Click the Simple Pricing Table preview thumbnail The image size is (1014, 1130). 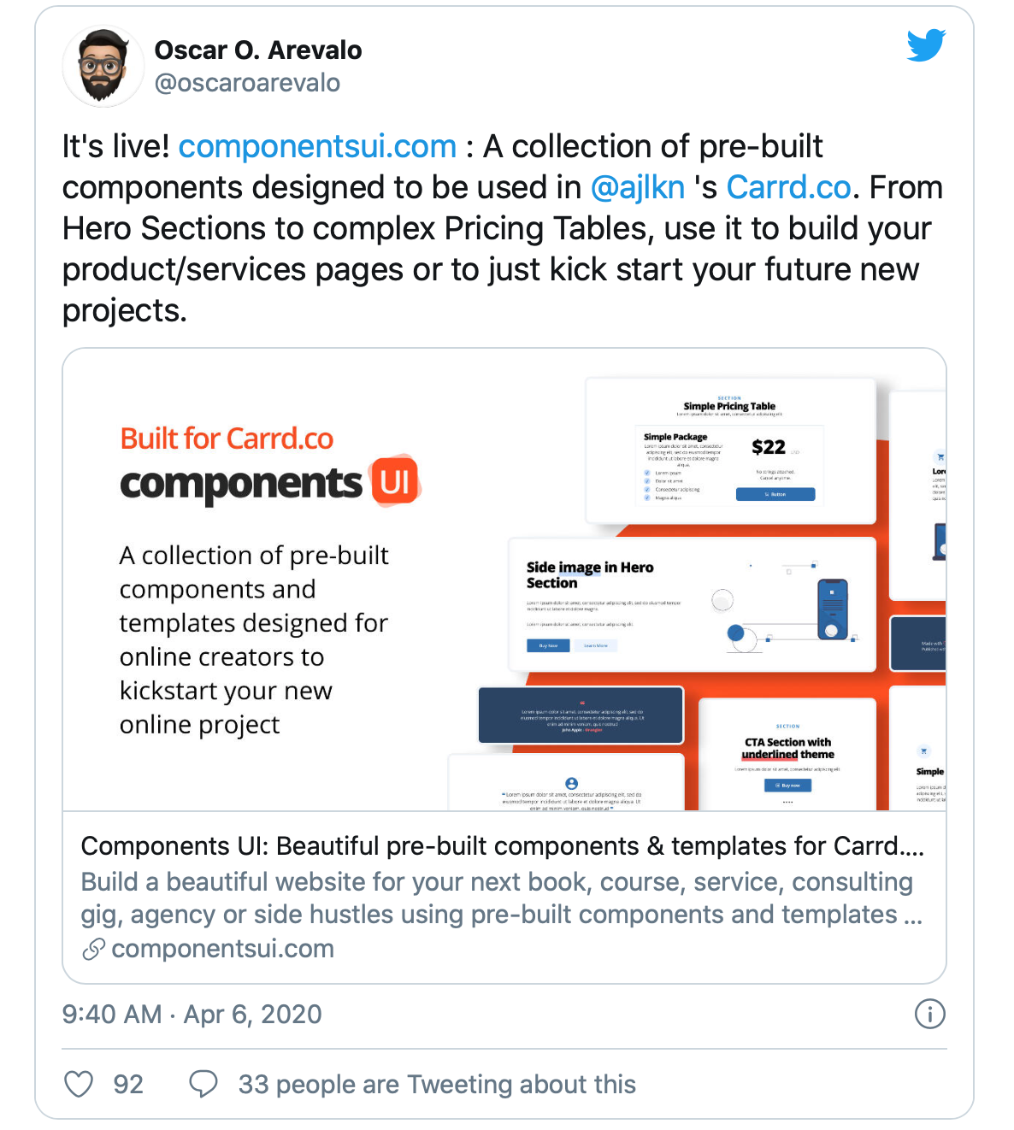pos(731,450)
